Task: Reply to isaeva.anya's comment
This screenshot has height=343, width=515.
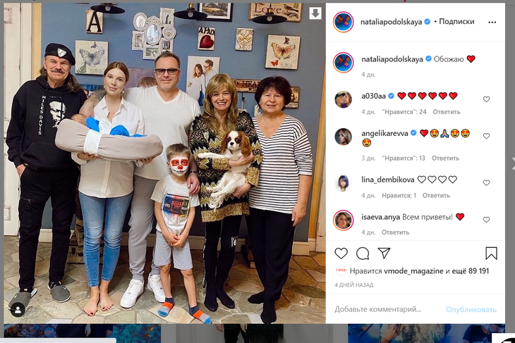Action: pos(395,232)
